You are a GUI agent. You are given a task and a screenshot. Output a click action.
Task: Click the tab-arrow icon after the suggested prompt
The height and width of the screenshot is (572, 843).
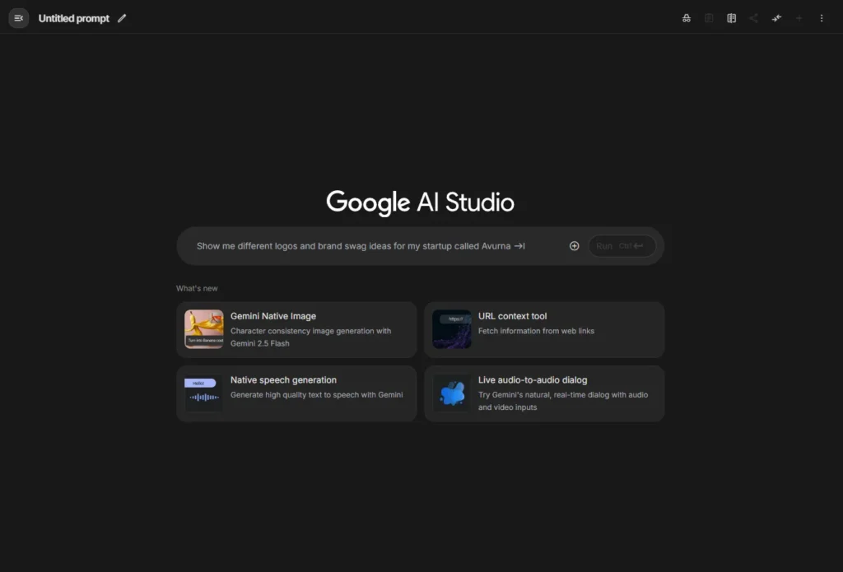point(519,246)
